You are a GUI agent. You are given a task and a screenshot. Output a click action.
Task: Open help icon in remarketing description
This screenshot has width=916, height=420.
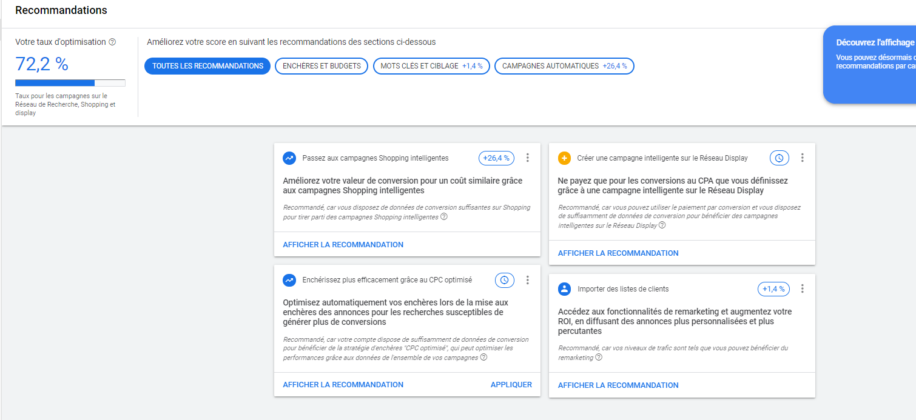point(599,358)
